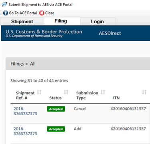Click the window title bar app icon

tap(4, 4)
